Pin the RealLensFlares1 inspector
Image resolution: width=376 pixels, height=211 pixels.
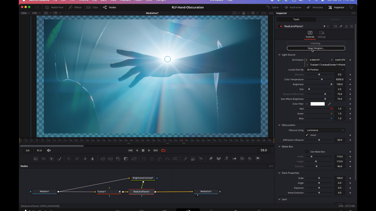pyautogui.click(x=341, y=26)
